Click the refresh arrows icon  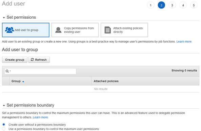click(32, 60)
